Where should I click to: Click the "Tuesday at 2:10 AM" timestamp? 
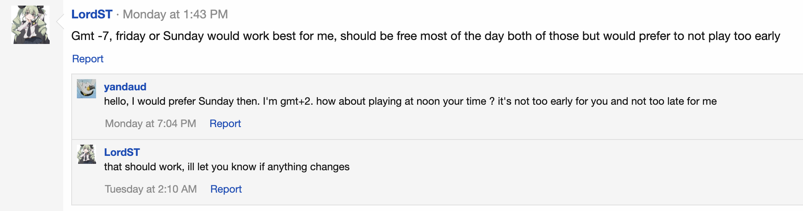[151, 189]
